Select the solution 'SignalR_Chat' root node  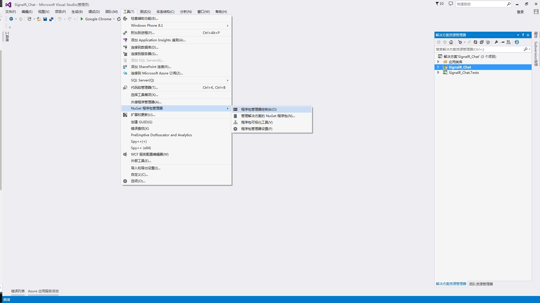point(470,56)
